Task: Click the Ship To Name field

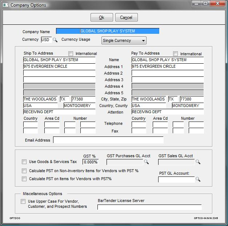Action: pyautogui.click(x=59, y=60)
